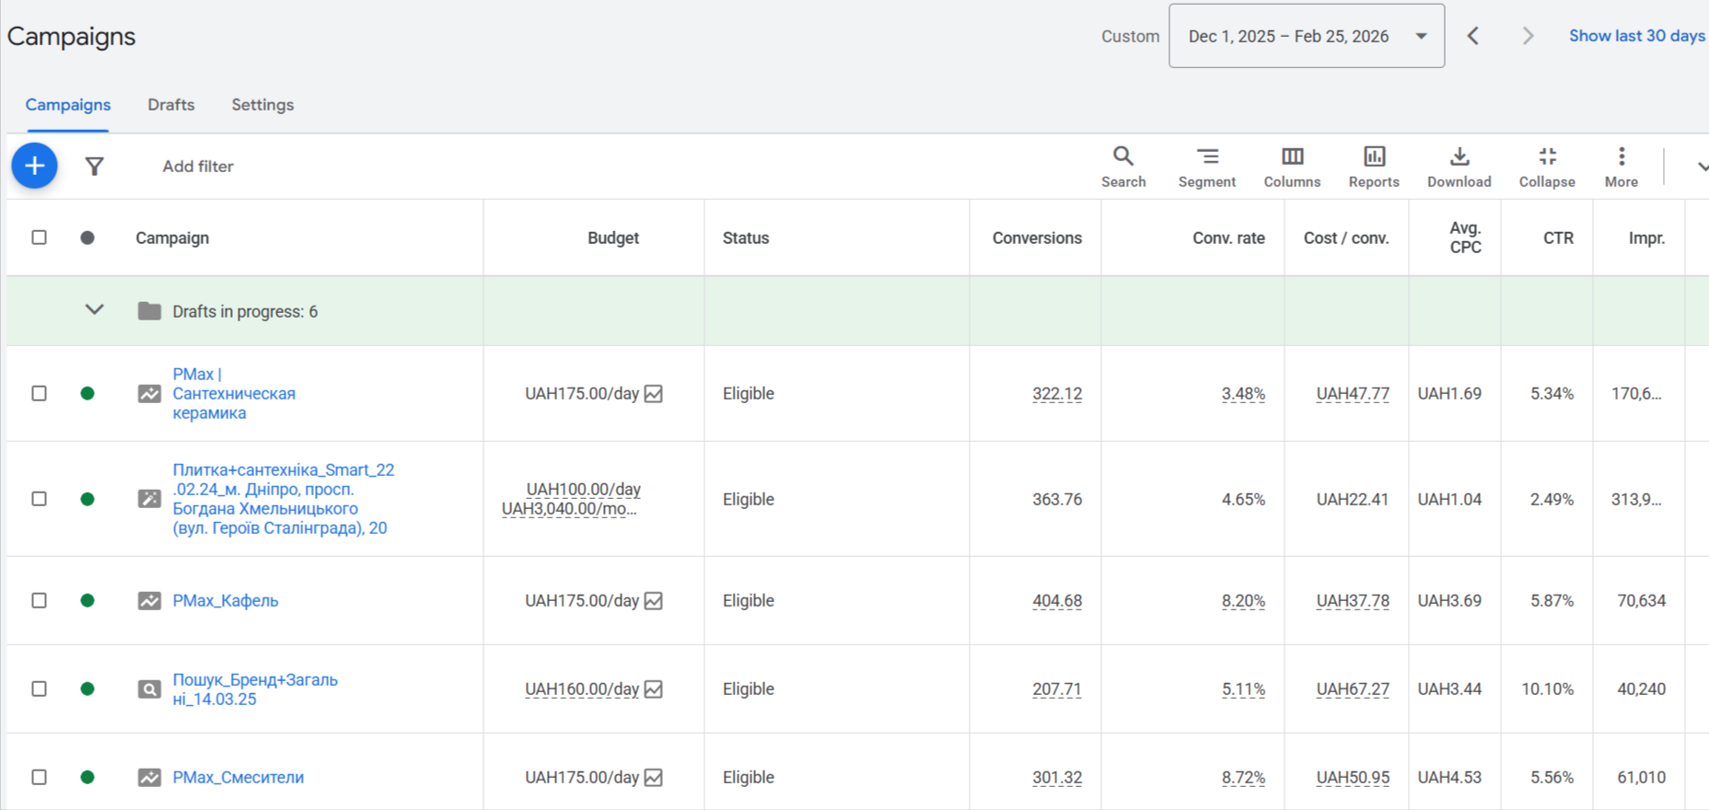This screenshot has height=810, width=1709.
Task: Open the Search tool in toolbar
Action: pos(1123,167)
